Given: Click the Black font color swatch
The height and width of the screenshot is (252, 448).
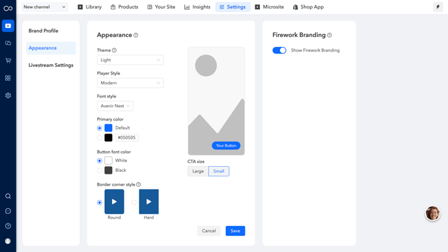Looking at the screenshot, I should click(108, 171).
